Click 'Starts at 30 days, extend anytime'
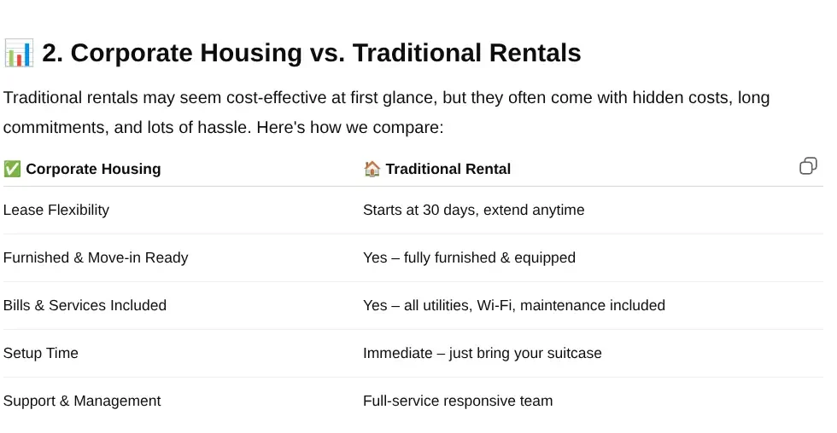837x433 pixels. [x=473, y=210]
